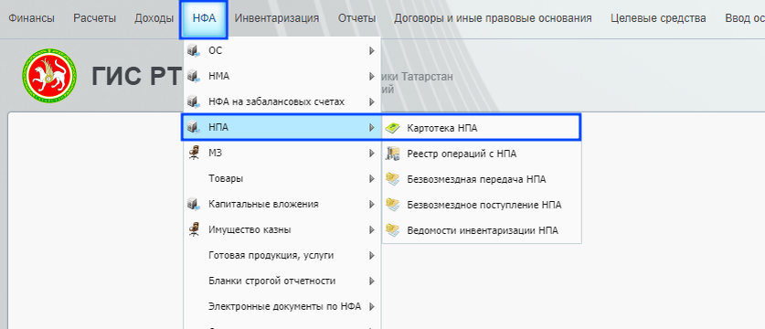Choose НФА на забалансовых счетах entry

click(282, 102)
